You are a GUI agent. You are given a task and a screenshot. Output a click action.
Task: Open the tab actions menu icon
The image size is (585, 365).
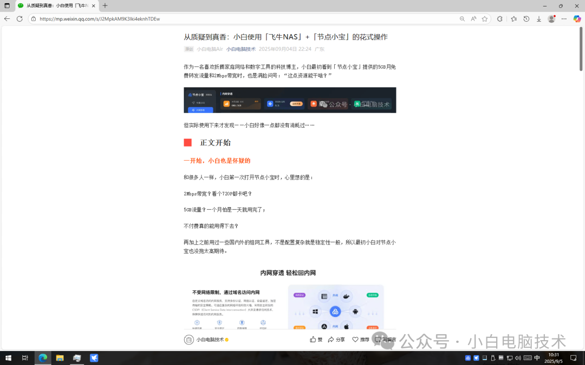pos(6,5)
